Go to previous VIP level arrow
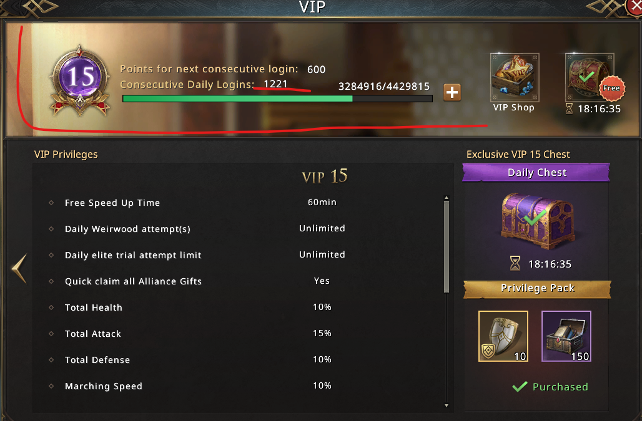The image size is (642, 421). (x=19, y=269)
